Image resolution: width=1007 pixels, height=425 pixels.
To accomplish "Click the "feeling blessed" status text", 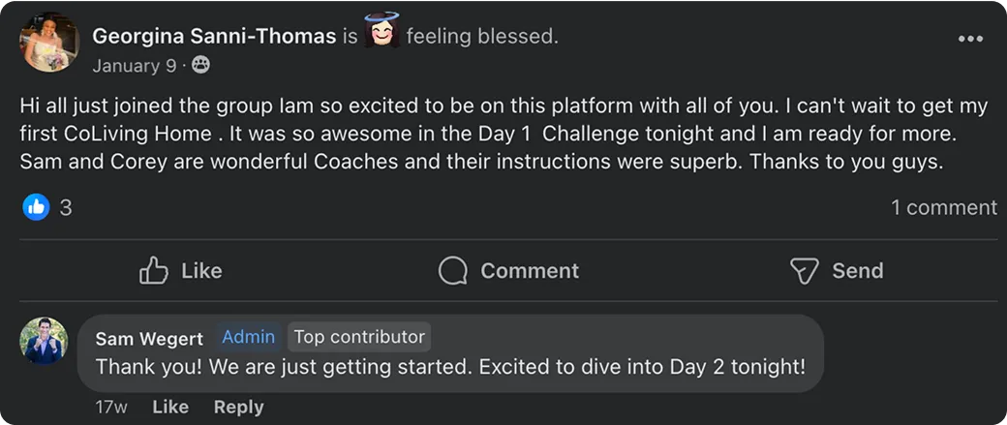I will pos(481,37).
